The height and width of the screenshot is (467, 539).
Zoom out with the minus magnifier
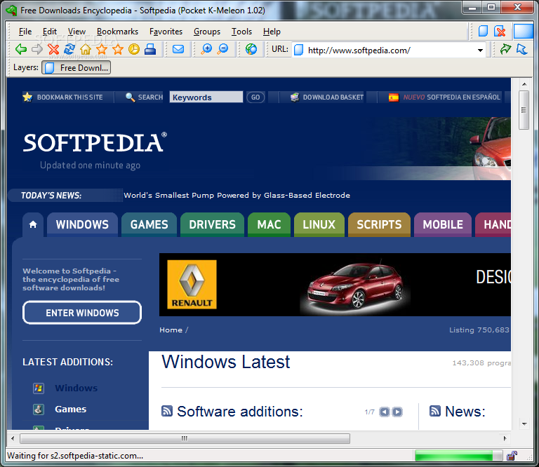click(x=222, y=50)
